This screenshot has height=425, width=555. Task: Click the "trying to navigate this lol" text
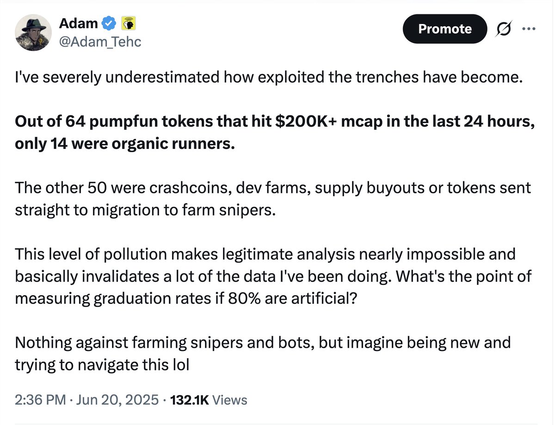point(102,364)
